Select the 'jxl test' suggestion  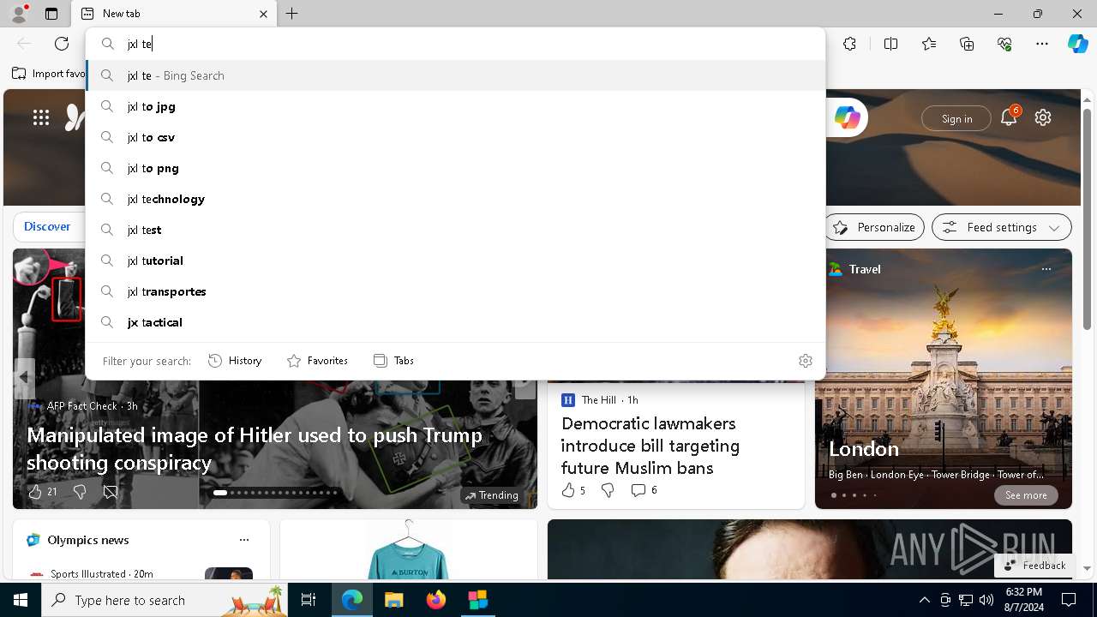tap(455, 230)
